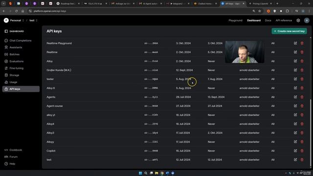Image resolution: width=313 pixels, height=176 pixels.
Task: Open the Personal organization switcher
Action: 14,21
